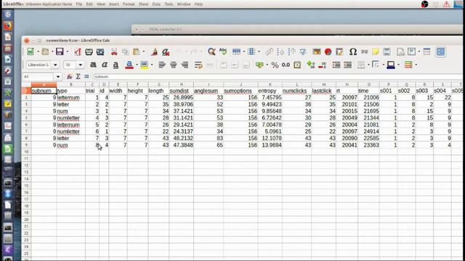Image resolution: width=465 pixels, height=261 pixels.
Task: Expand the Highlighting Color dropdown arrow
Action: click(152, 65)
